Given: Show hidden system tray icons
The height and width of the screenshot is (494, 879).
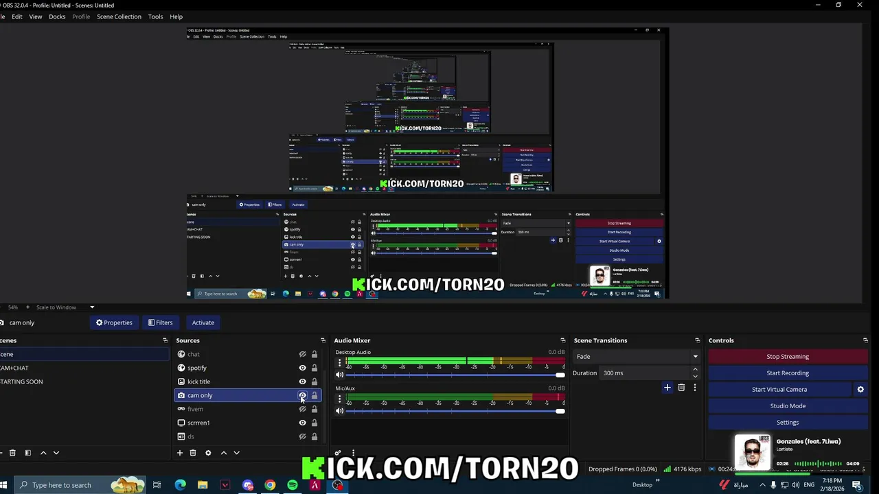Looking at the screenshot, I should click(x=762, y=485).
